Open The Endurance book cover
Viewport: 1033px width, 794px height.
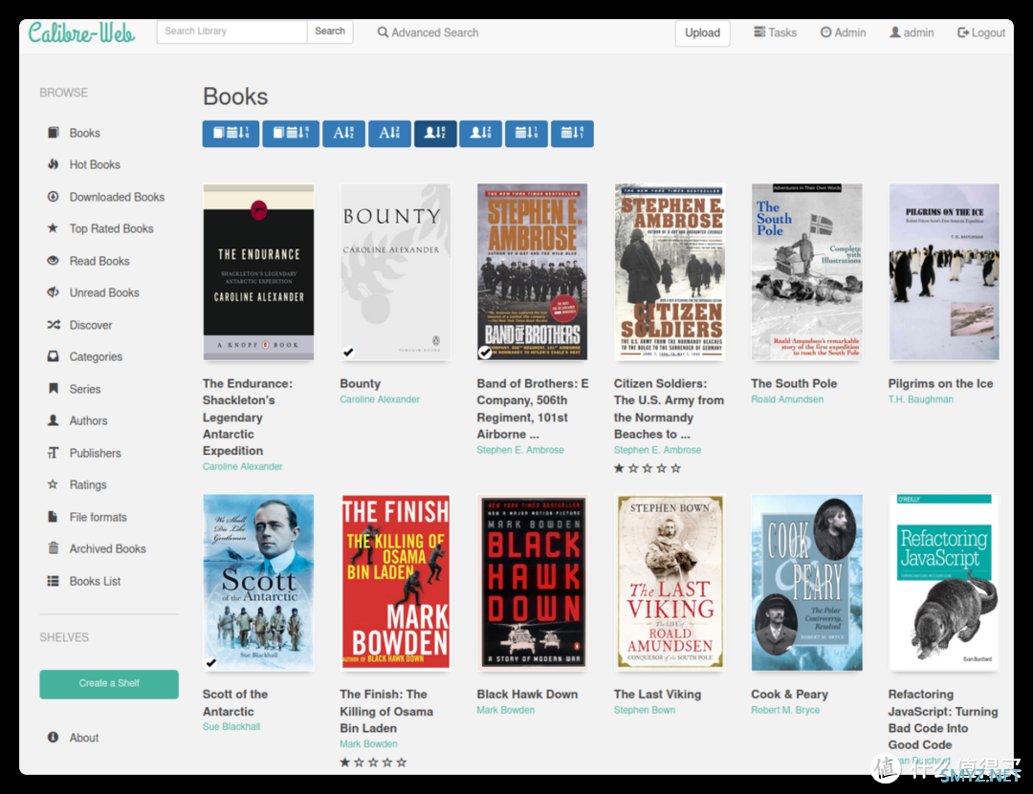[x=258, y=272]
